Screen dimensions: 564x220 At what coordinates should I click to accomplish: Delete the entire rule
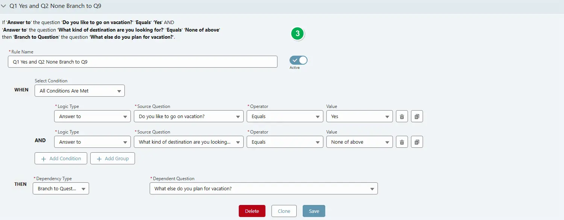[x=252, y=211]
